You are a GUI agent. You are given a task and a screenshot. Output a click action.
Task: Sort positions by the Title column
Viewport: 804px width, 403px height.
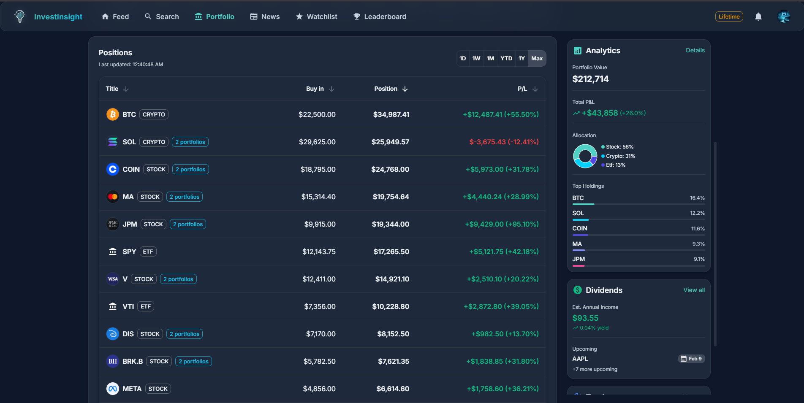pos(117,89)
